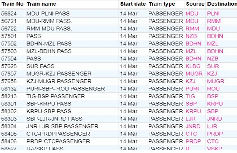This screenshot has height=153, width=237.
Task: Click PURI source link for train 58132
Action: (192, 89)
